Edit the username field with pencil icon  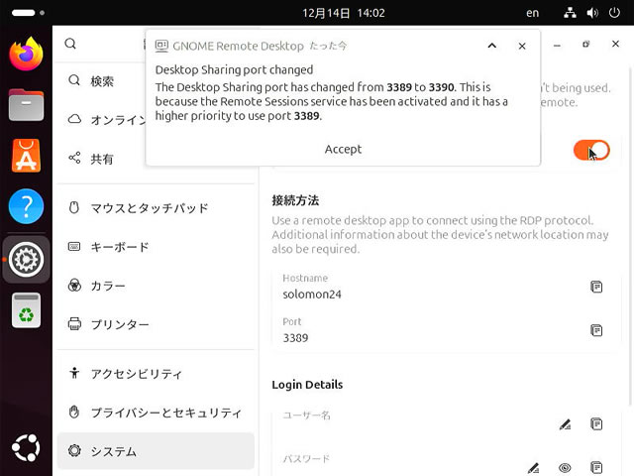point(565,424)
